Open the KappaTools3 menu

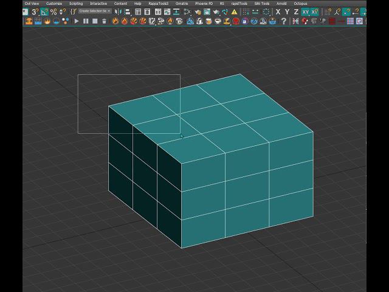tap(158, 4)
